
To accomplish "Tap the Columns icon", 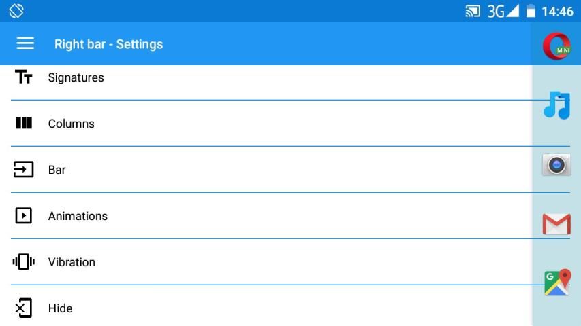I will tap(24, 124).
